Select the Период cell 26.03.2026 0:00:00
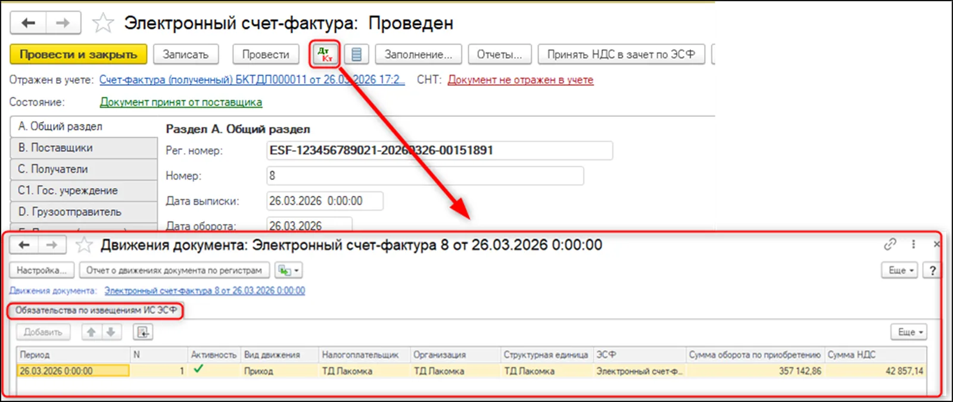953x402 pixels. tap(73, 371)
